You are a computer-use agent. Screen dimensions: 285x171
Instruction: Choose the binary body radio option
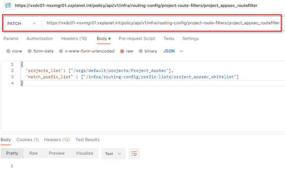pos(141,51)
